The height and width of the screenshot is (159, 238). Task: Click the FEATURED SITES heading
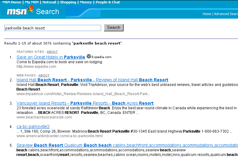click(30, 52)
